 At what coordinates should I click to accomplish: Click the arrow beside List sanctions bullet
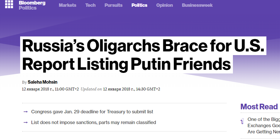point(26,122)
